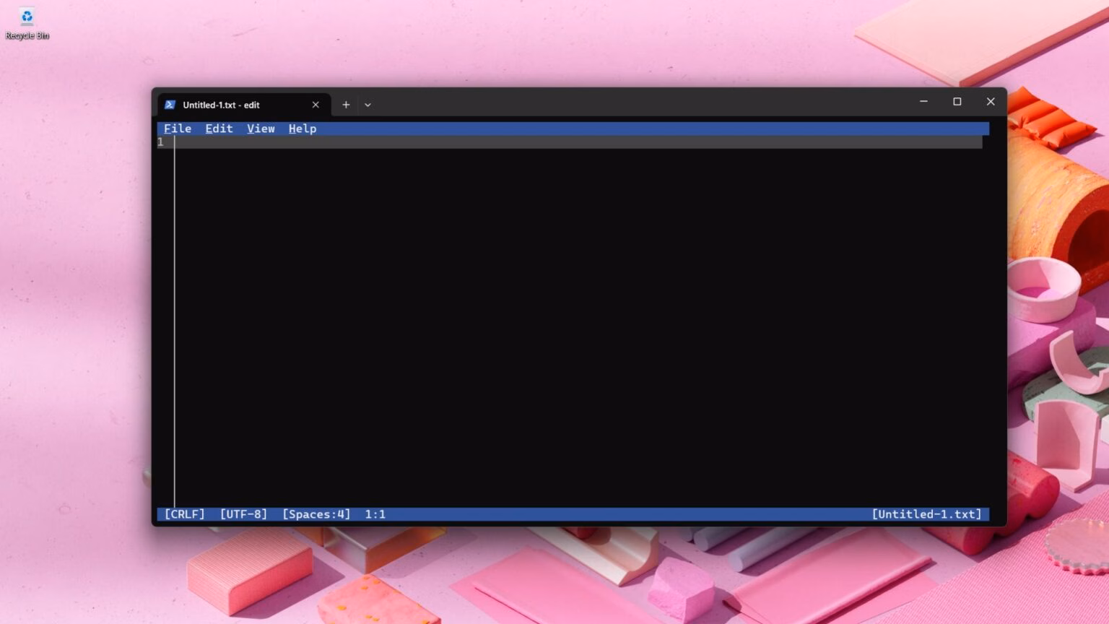
Task: Click the 1:1 cursor position indicator
Action: [375, 514]
